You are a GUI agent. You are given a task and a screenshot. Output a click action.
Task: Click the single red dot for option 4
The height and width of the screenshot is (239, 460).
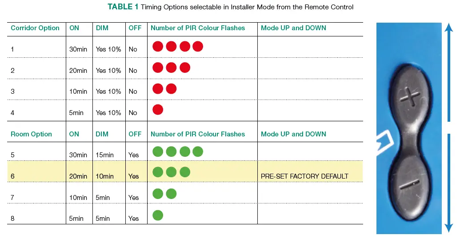tap(158, 110)
